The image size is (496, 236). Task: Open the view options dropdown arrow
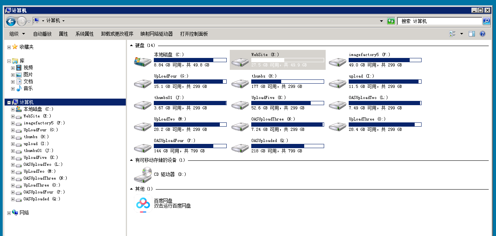[461, 34]
